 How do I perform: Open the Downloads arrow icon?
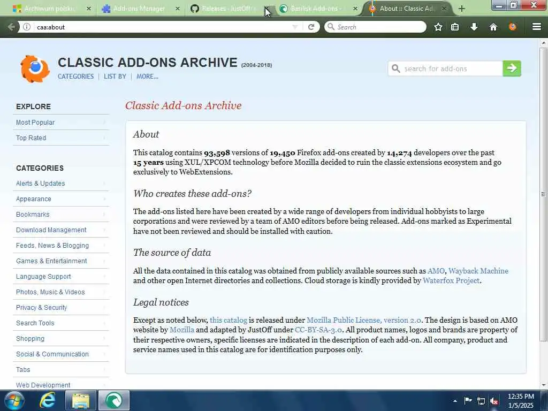coord(474,27)
